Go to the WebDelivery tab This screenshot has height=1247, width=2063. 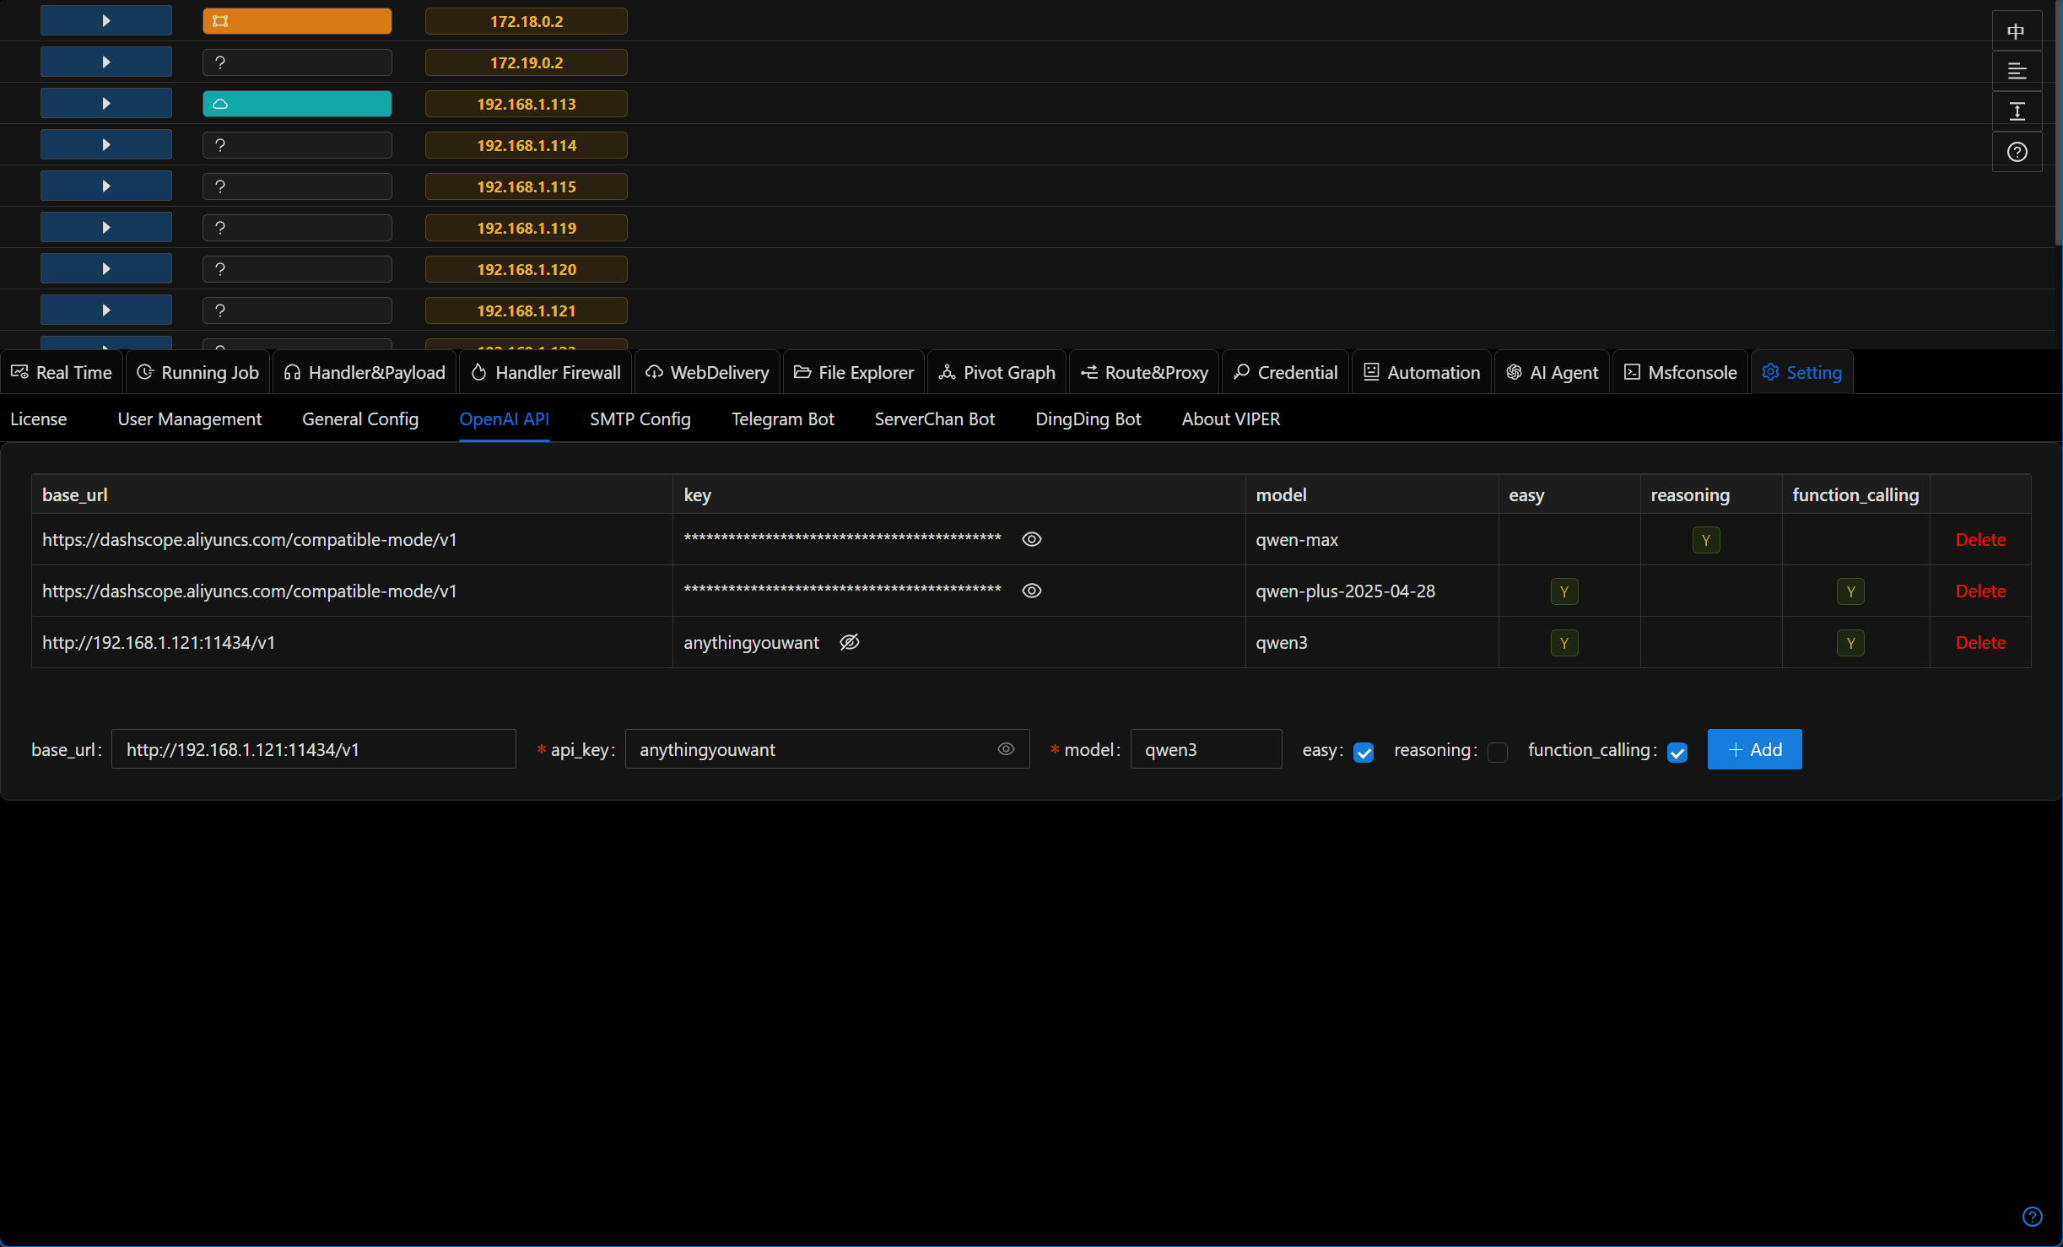(708, 372)
